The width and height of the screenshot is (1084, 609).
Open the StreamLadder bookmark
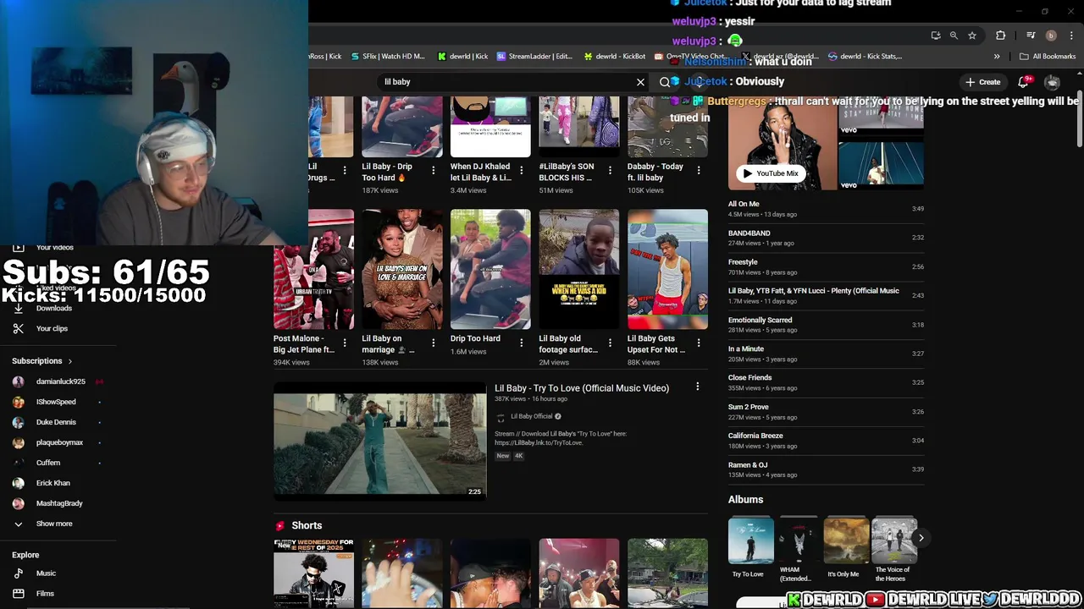pos(534,57)
